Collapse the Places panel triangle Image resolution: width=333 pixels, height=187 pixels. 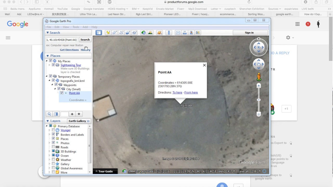coord(48,56)
